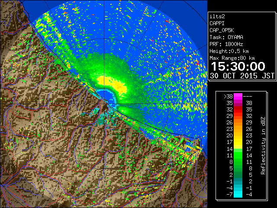The height and width of the screenshot is (208, 277).
Task: Click the 'ilts2' label in the info box
Action: coord(217,16)
